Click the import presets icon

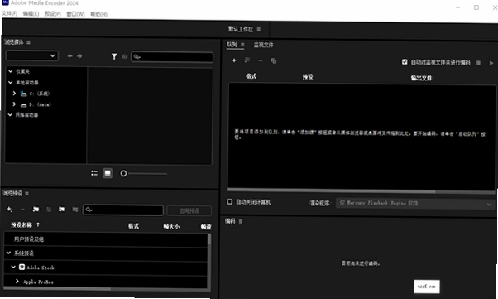pyautogui.click(x=61, y=210)
